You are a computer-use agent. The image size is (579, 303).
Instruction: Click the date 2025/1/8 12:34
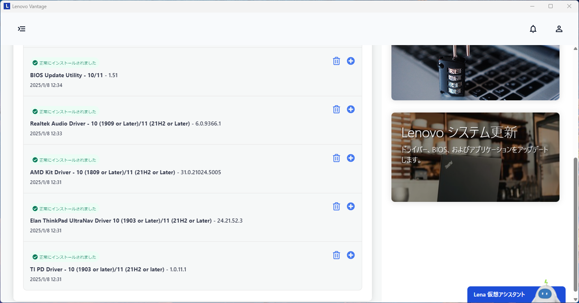[46, 85]
